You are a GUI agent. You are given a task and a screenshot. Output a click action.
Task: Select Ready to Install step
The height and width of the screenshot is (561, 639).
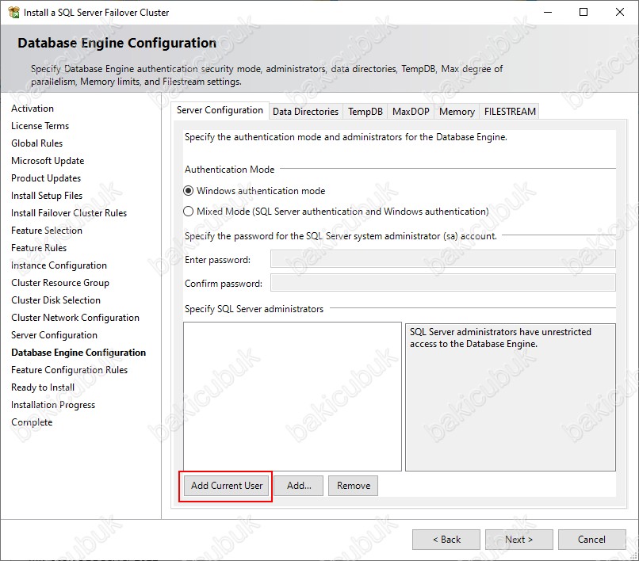[43, 387]
